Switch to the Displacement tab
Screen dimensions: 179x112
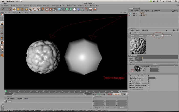158,35
